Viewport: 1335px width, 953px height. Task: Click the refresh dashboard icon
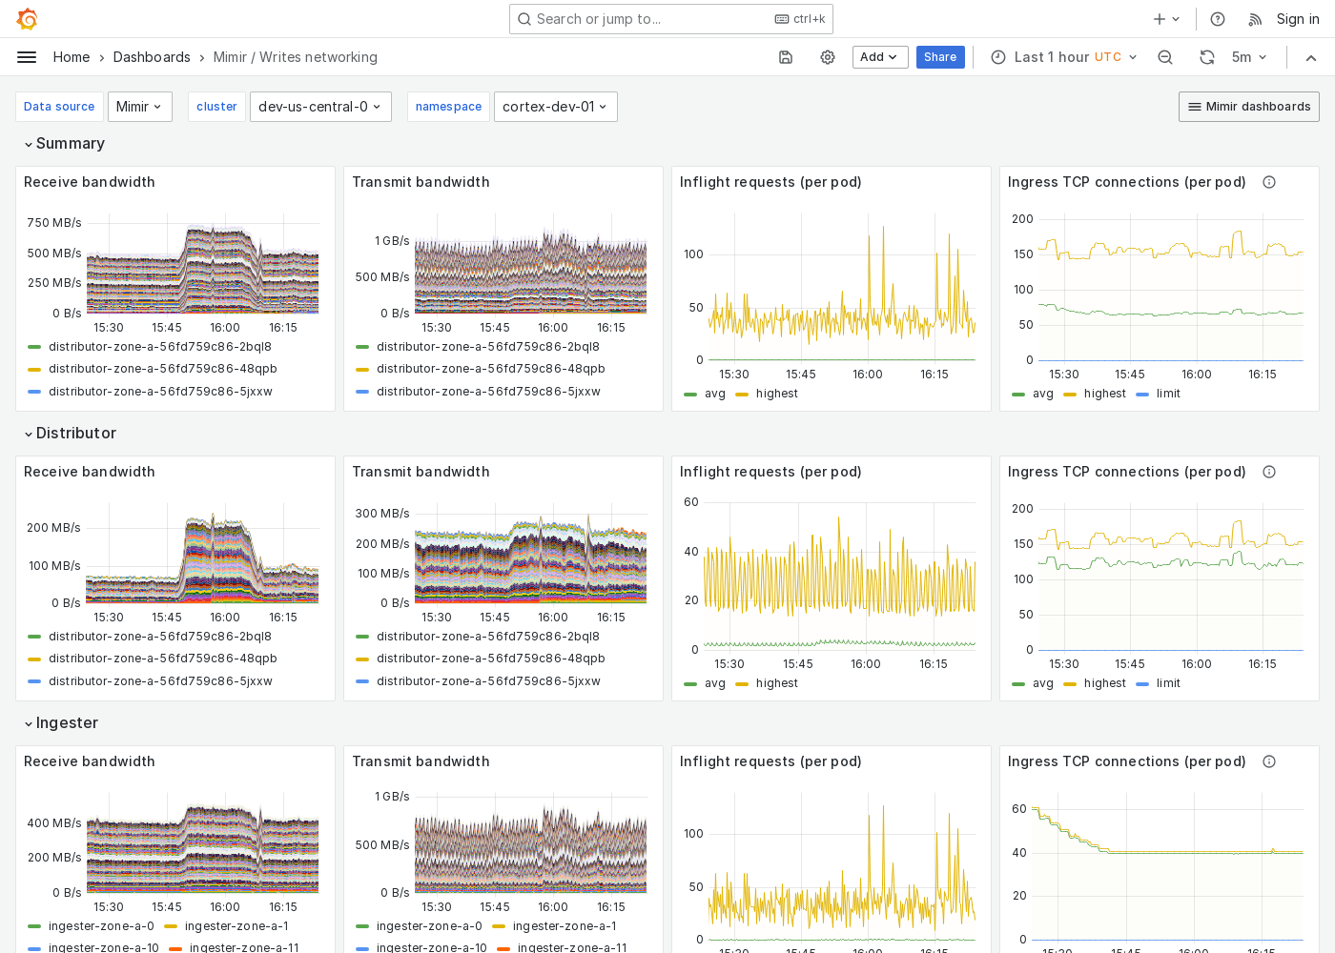click(x=1206, y=57)
